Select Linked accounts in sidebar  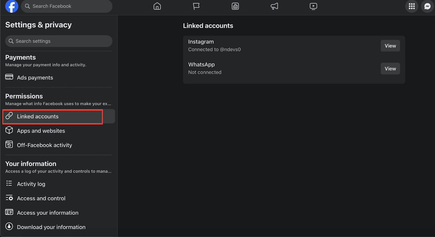(59, 116)
